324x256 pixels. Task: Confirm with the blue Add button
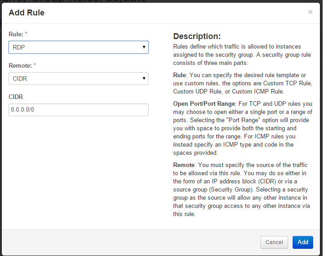pos(303,242)
